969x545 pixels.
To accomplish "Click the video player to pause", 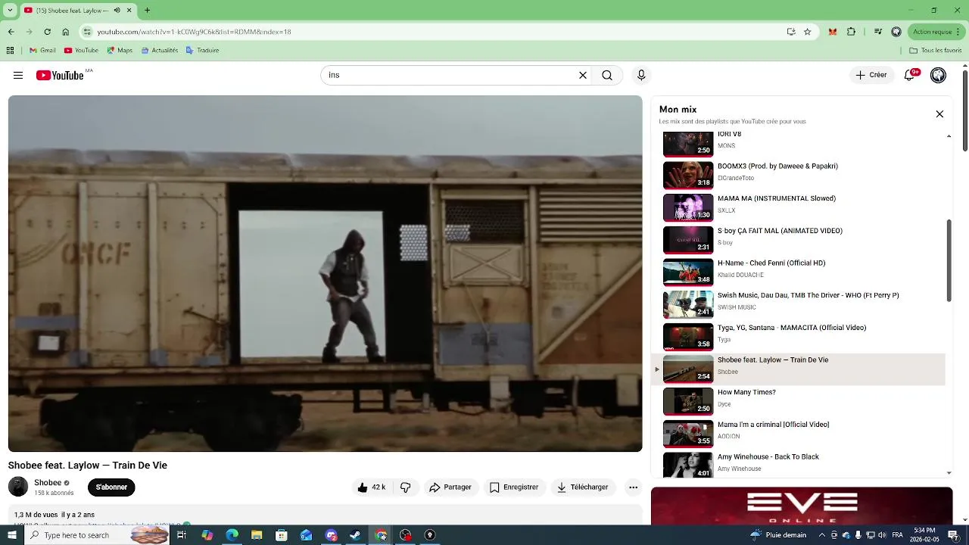I will [x=325, y=273].
